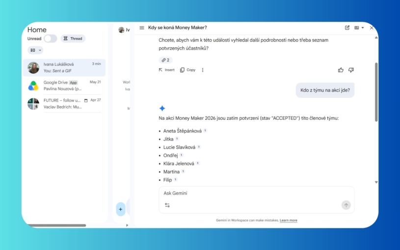This screenshot has width=400, height=250.
Task: Start a new Gemini chat with compose icon
Action: (x=347, y=28)
